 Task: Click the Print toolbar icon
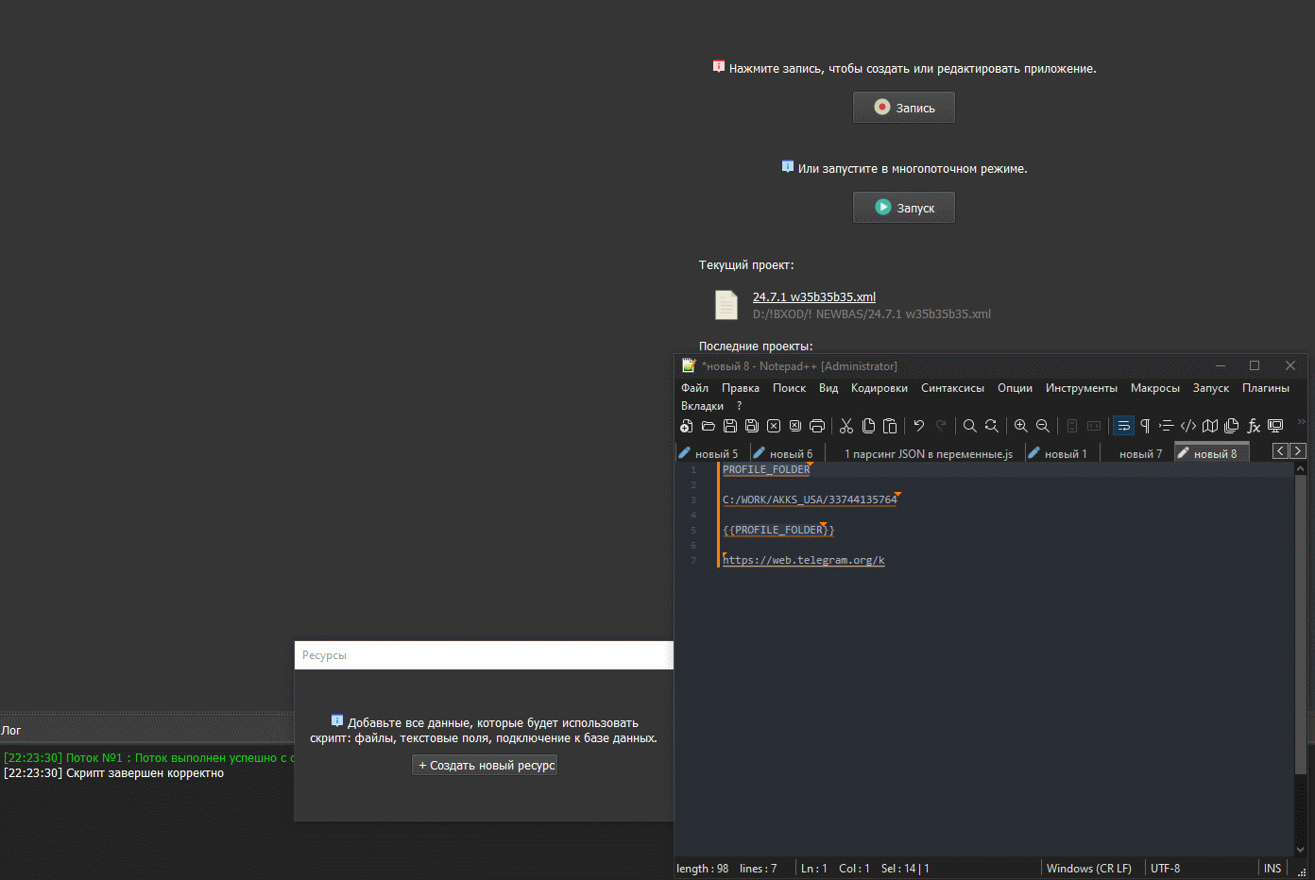[817, 426]
